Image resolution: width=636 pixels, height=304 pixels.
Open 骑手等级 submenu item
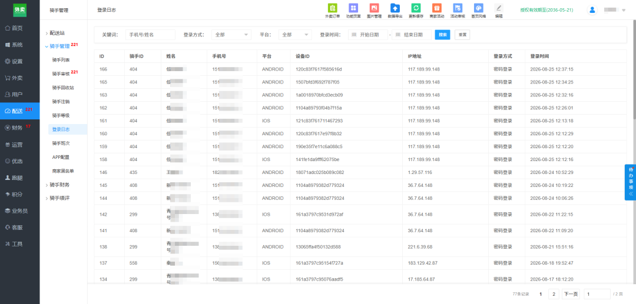coord(61,115)
